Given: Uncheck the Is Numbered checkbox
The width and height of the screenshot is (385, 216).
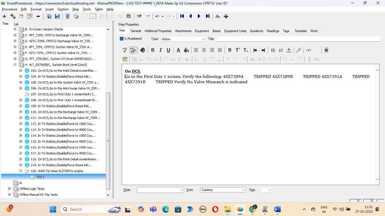Looking at the screenshot, I should [x=122, y=39].
